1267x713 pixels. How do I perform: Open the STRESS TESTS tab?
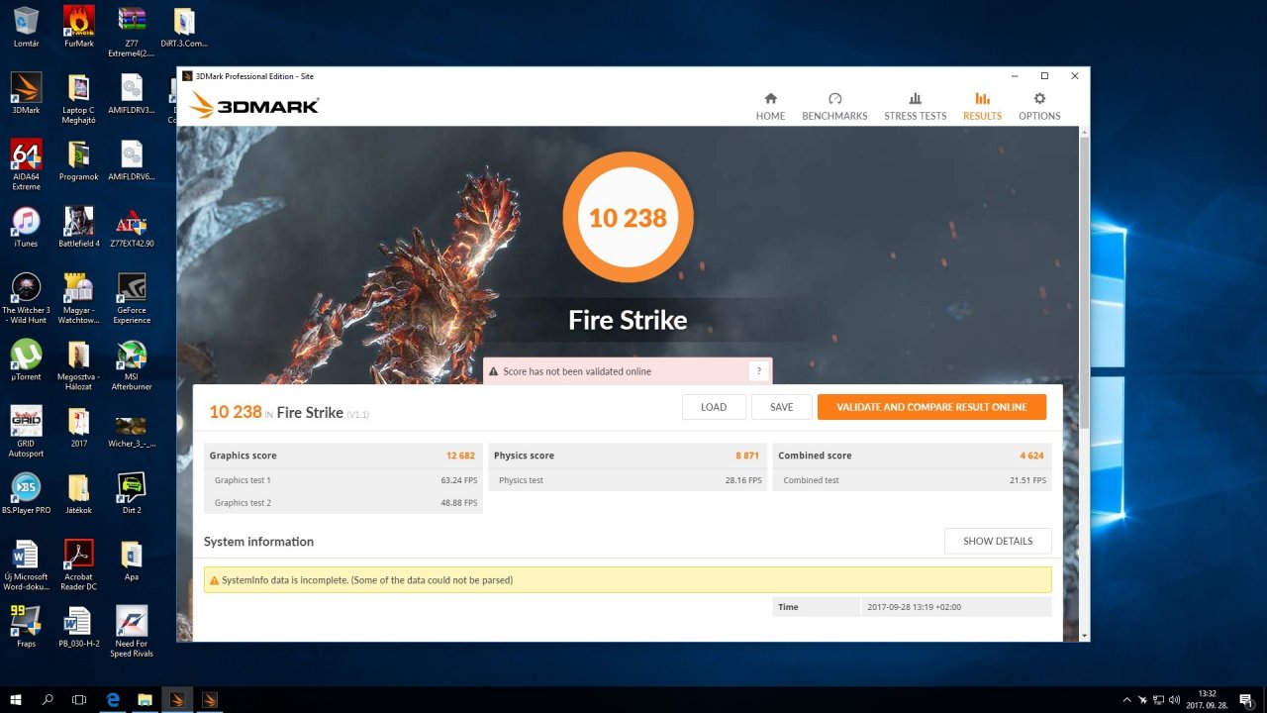pos(915,107)
